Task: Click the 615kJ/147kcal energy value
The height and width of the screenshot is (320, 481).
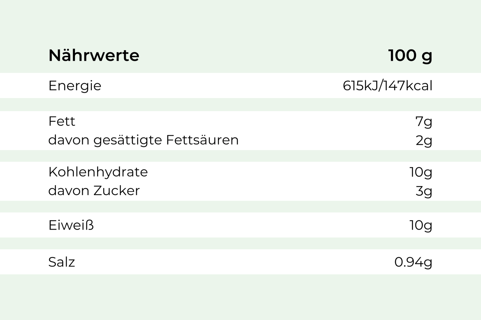Action: (387, 86)
